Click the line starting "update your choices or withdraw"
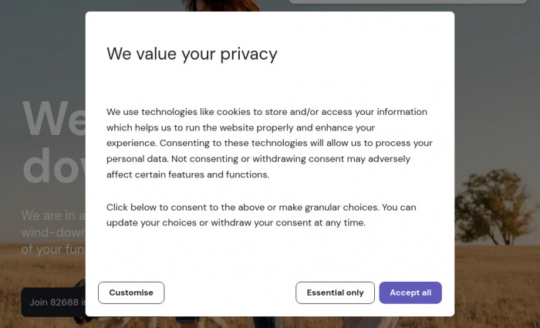The height and width of the screenshot is (328, 540). [x=235, y=223]
